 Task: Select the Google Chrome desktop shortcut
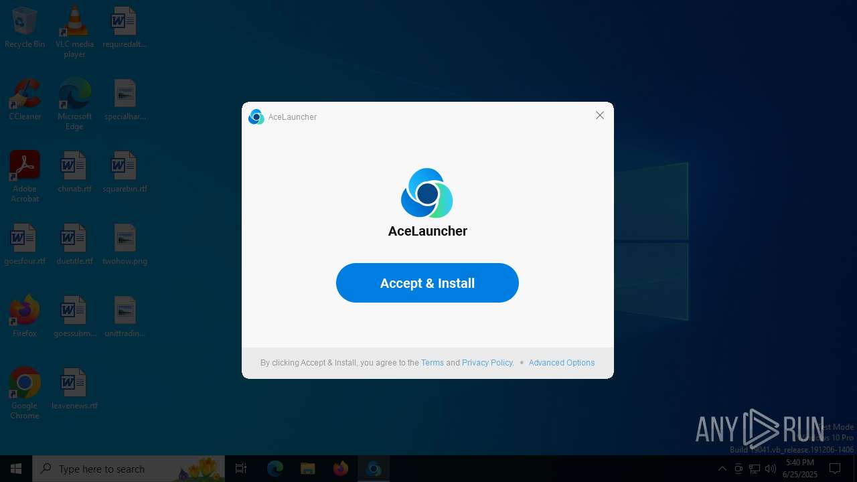point(25,394)
